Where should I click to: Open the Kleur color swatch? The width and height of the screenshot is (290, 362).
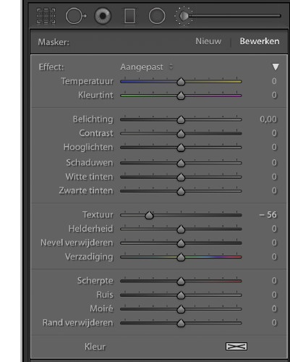click(x=236, y=347)
